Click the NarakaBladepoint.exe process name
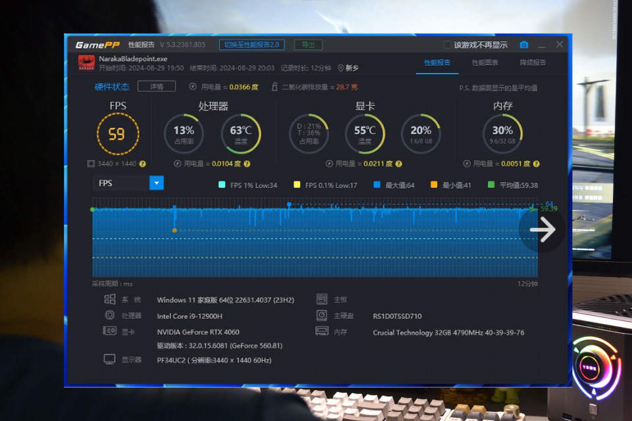Viewport: 632px width, 421px height. [133, 59]
